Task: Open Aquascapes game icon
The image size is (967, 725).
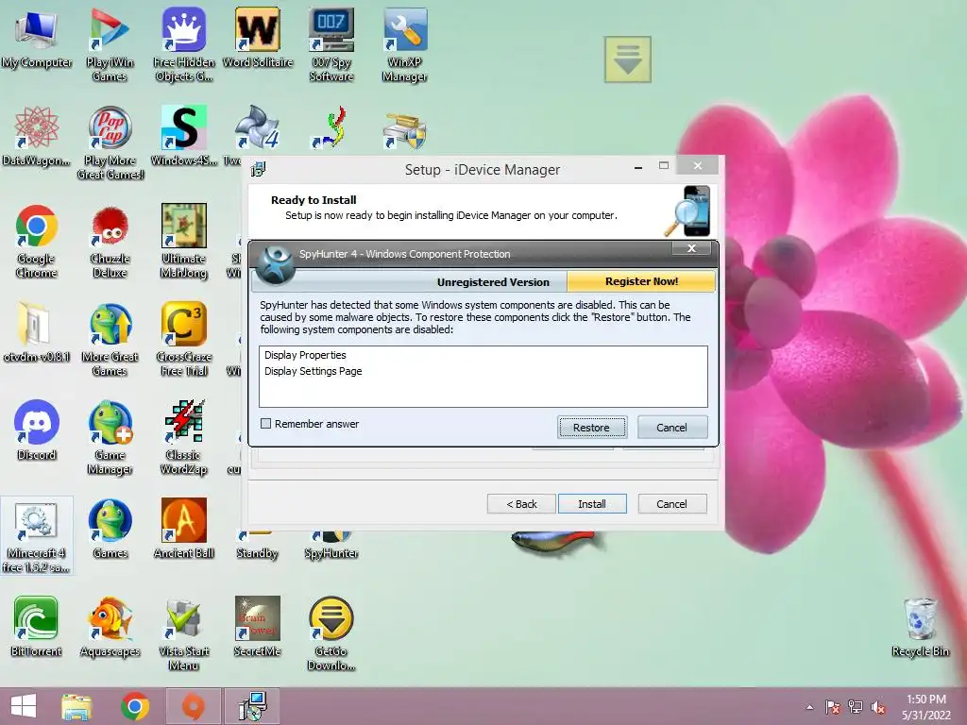Action: (110, 627)
